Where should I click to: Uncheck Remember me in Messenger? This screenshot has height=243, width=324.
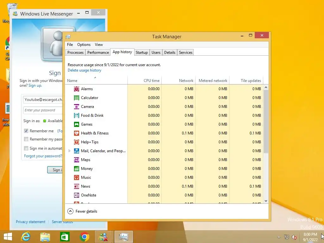tap(26, 131)
